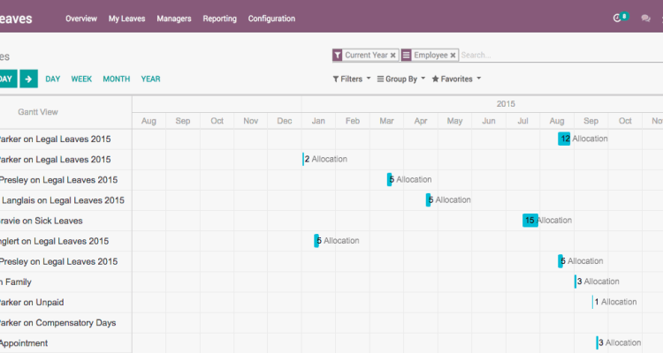663x353 pixels.
Task: Select the 5 Allocation bar in April
Action: [x=429, y=199]
